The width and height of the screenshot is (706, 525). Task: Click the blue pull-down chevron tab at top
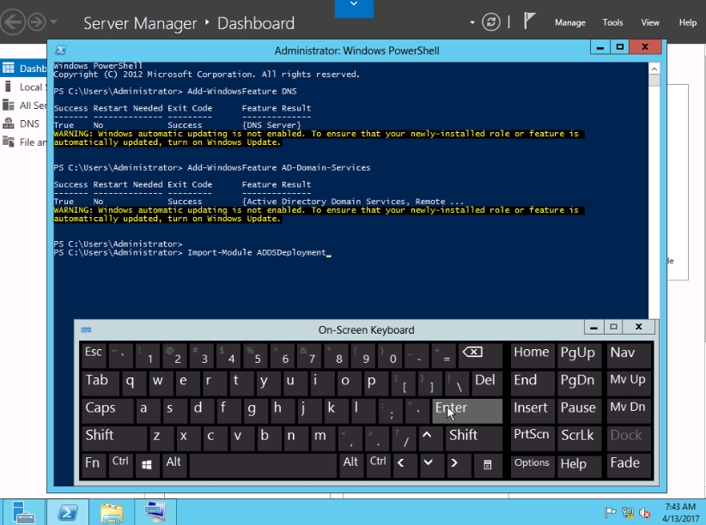(x=354, y=7)
